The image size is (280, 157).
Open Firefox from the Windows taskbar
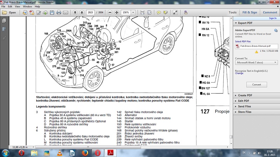tap(85, 152)
